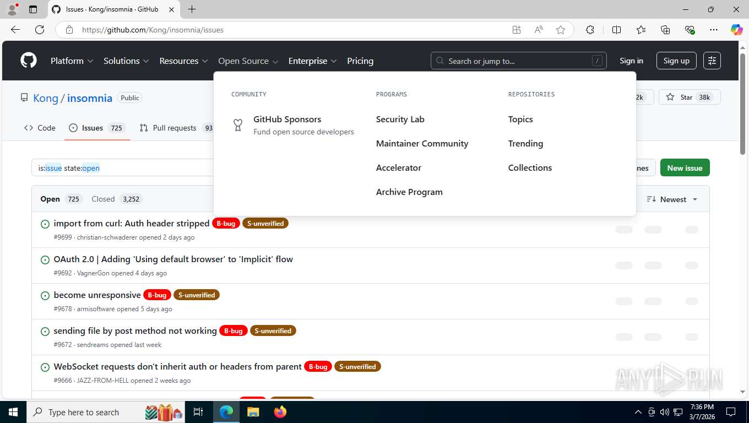
Task: Expand the Resources menu
Action: coord(183,61)
